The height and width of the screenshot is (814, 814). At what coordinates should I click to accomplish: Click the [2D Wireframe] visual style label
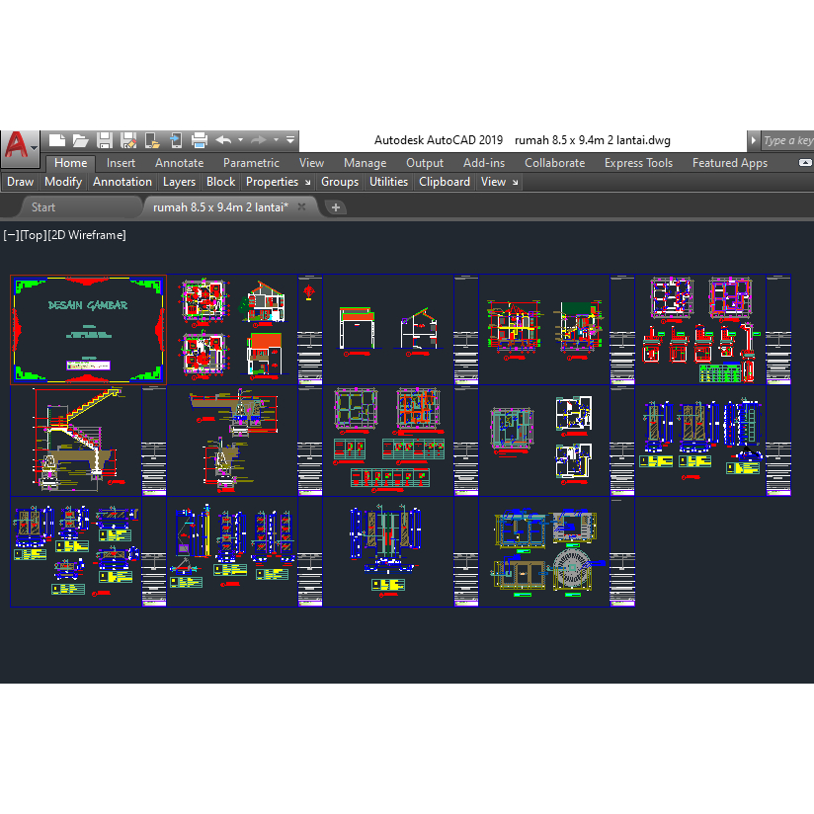(87, 235)
